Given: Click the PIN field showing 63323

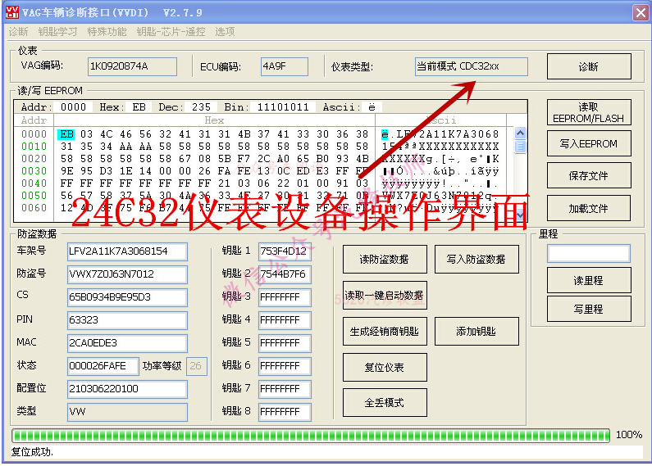Looking at the screenshot, I should point(127,320).
